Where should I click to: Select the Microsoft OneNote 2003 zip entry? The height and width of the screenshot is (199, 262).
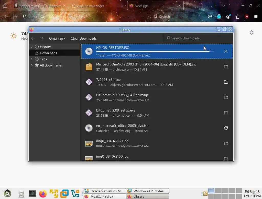pos(157,67)
